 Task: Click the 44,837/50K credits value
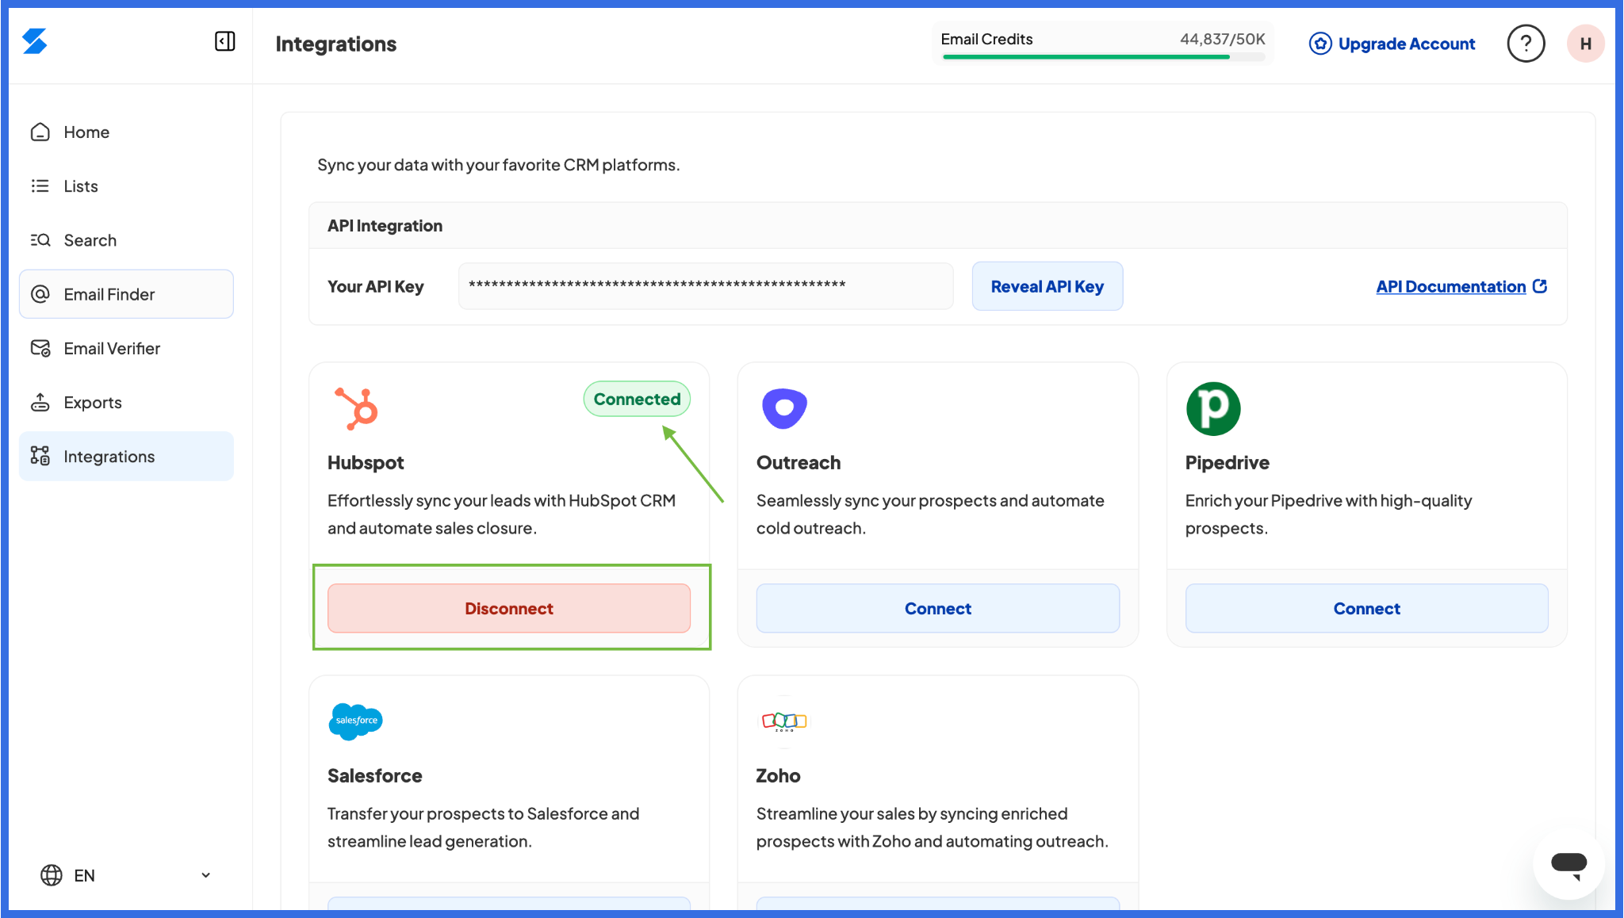1222,39
